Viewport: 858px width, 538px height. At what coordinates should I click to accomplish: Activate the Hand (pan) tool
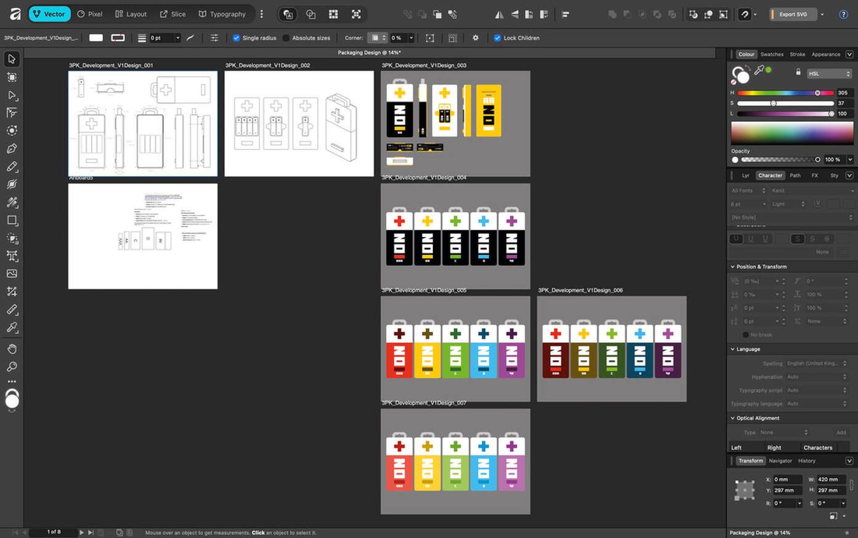[12, 349]
